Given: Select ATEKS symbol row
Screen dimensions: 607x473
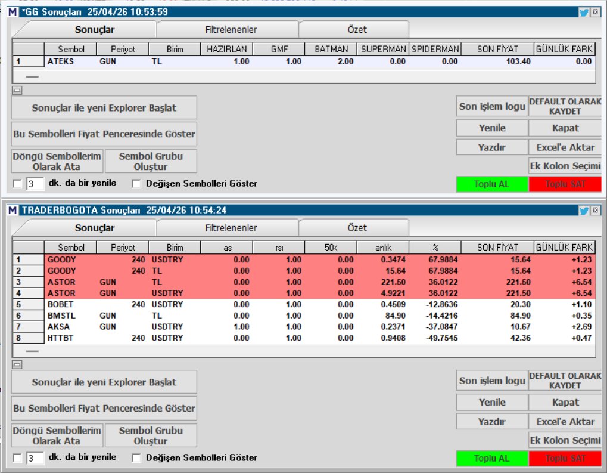Looking at the screenshot, I should click(x=304, y=61).
